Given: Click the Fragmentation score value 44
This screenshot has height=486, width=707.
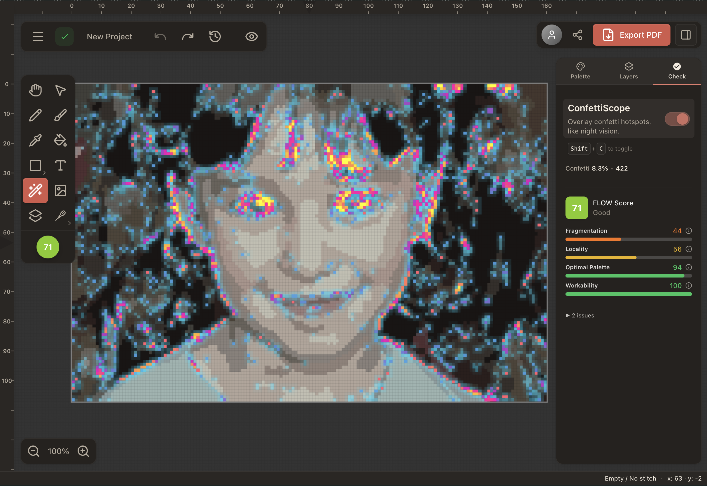Looking at the screenshot, I should click(677, 231).
